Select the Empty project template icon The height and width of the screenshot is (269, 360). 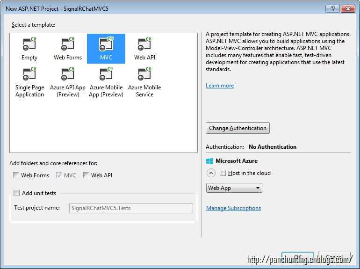[29, 44]
